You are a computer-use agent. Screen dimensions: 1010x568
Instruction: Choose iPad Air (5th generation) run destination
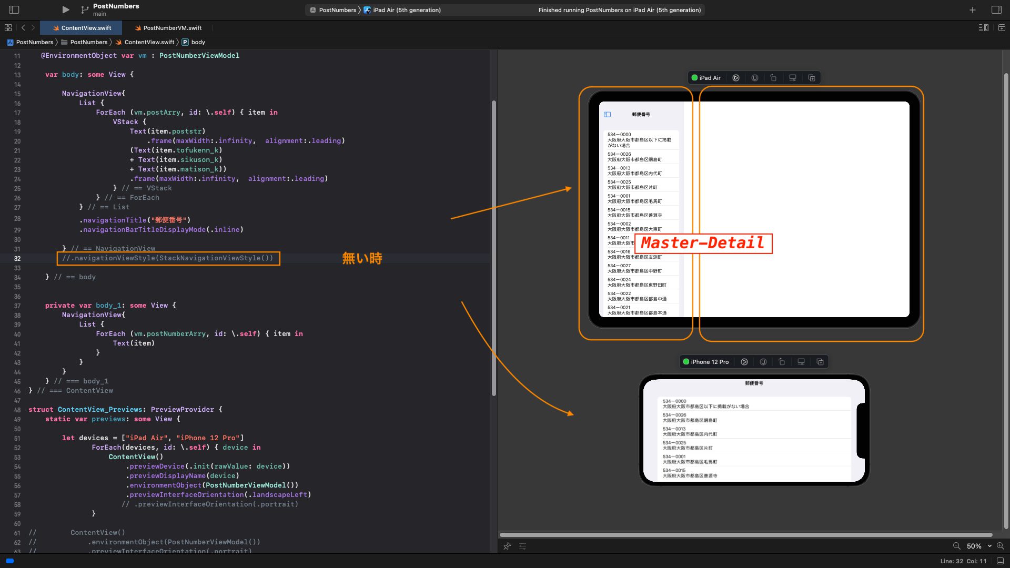tap(402, 10)
